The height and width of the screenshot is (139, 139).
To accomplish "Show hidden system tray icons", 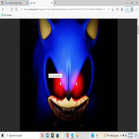I will point(121,135).
